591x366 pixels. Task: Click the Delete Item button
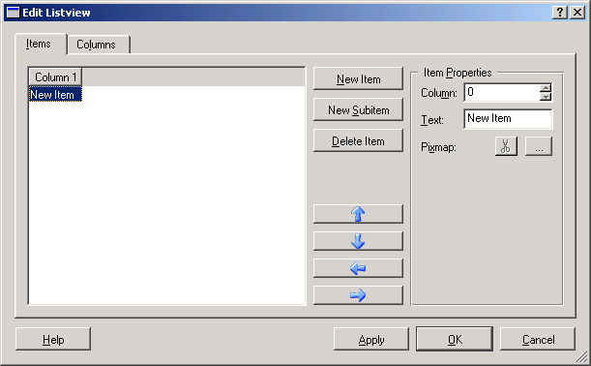tap(358, 140)
